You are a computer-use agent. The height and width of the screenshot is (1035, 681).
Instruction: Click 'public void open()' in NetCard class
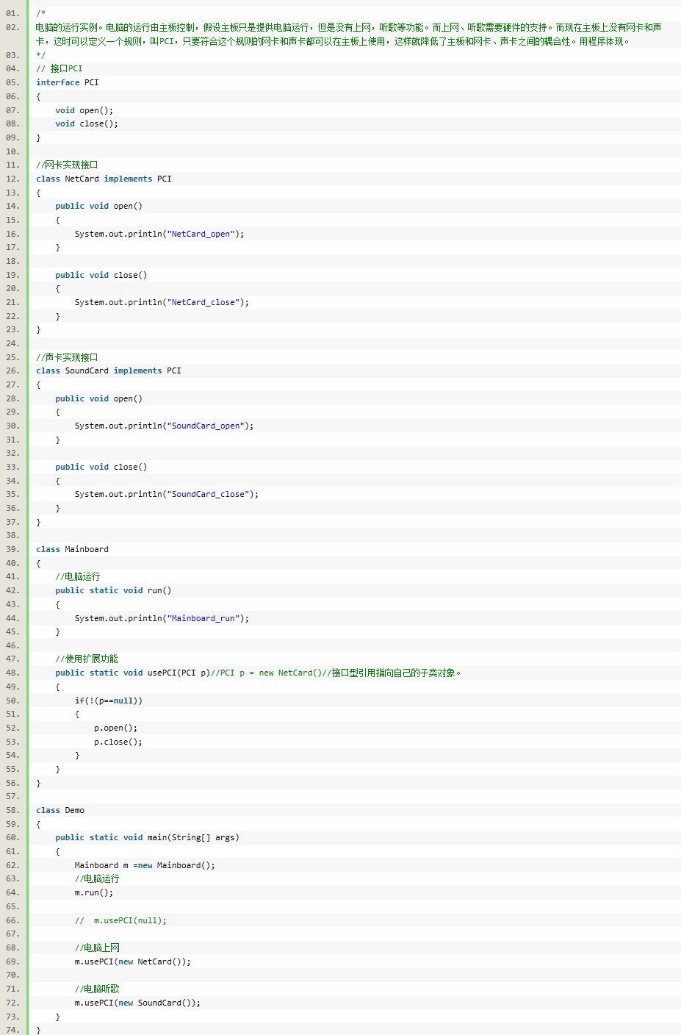coord(99,206)
